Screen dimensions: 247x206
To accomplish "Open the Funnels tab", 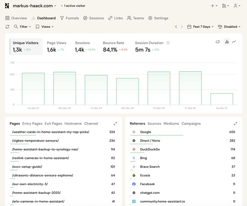I will [70, 18].
